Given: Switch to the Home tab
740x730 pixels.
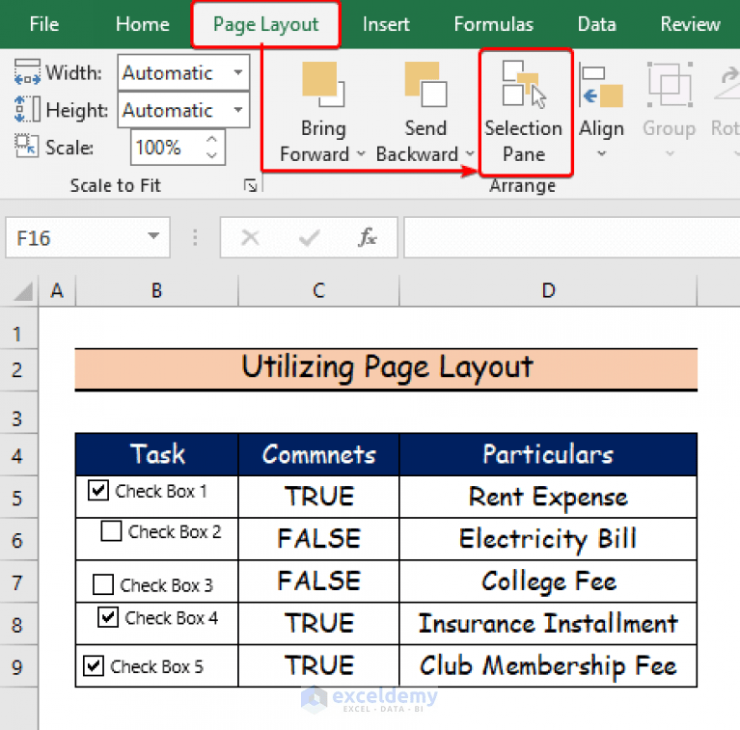Looking at the screenshot, I should click(x=142, y=24).
